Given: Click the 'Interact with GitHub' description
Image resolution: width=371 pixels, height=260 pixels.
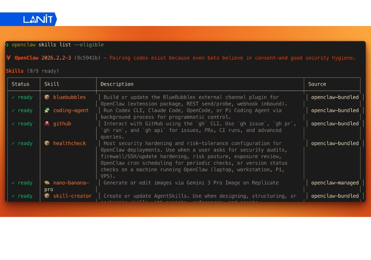Looking at the screenshot, I should 198,130.
